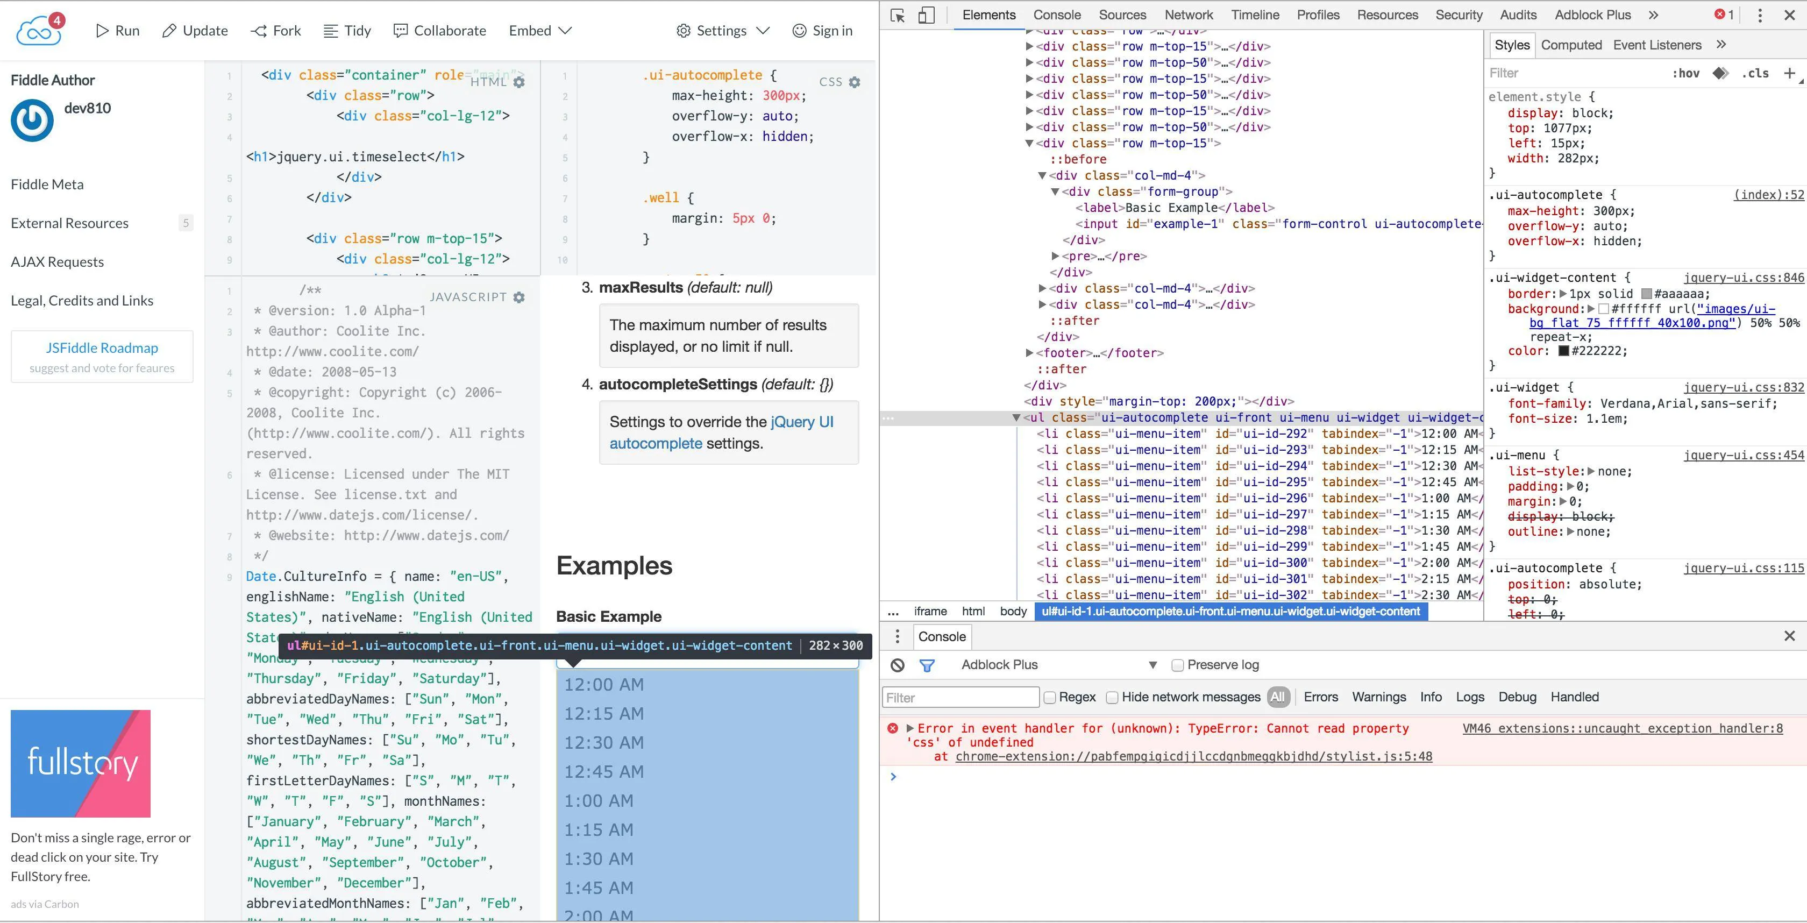Click the new style rule plus icon
Screen dimensions: 1807x923
pyautogui.click(x=1789, y=73)
